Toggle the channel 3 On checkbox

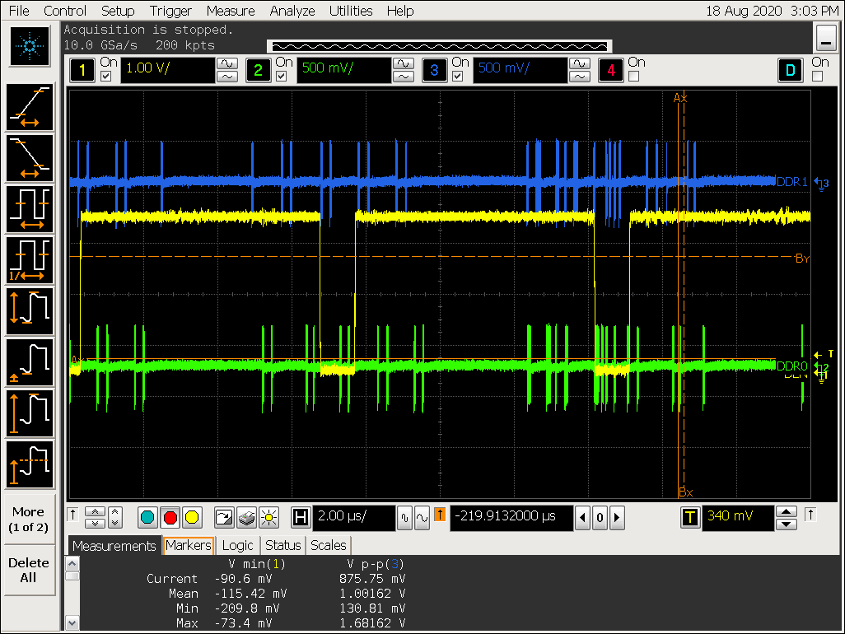coord(458,77)
